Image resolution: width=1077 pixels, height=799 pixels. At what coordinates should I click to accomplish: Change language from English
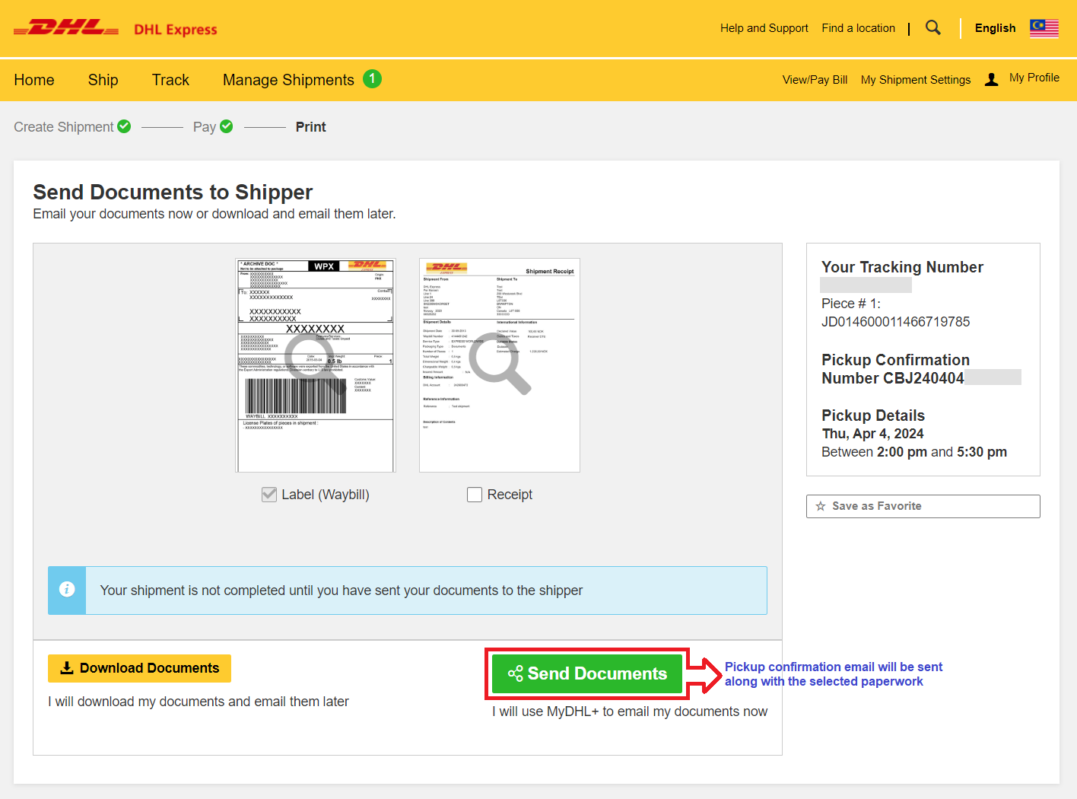[995, 28]
